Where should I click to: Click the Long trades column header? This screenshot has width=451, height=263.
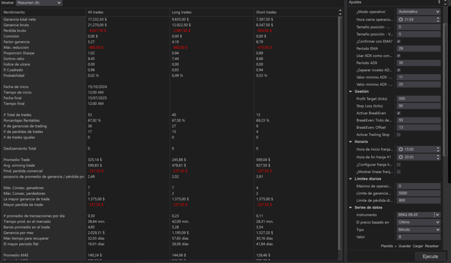coord(181,12)
